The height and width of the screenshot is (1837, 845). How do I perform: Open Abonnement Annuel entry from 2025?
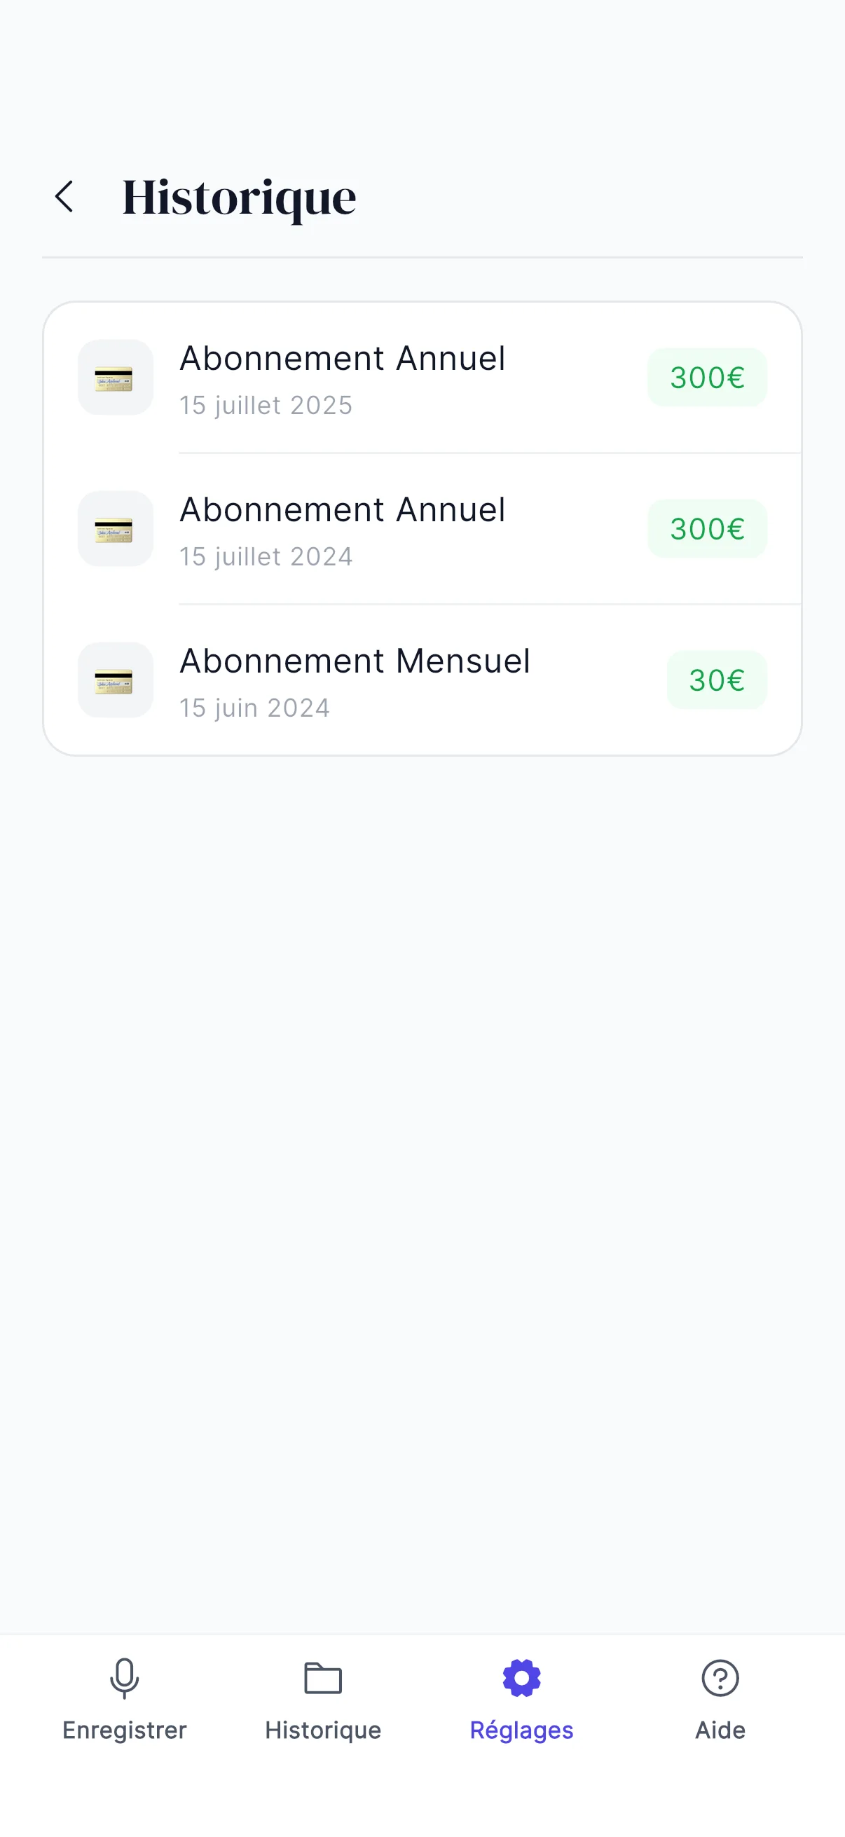[x=343, y=359]
